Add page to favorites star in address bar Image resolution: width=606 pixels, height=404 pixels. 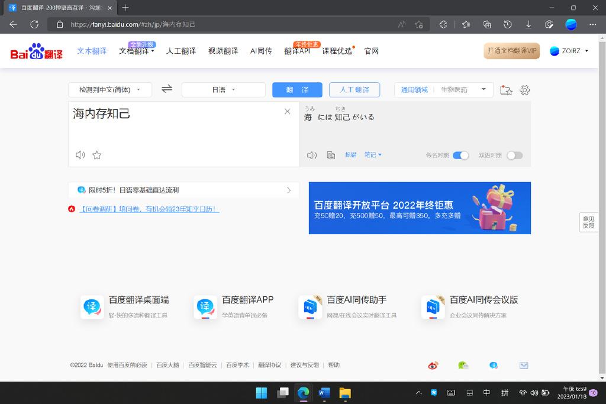pyautogui.click(x=419, y=24)
